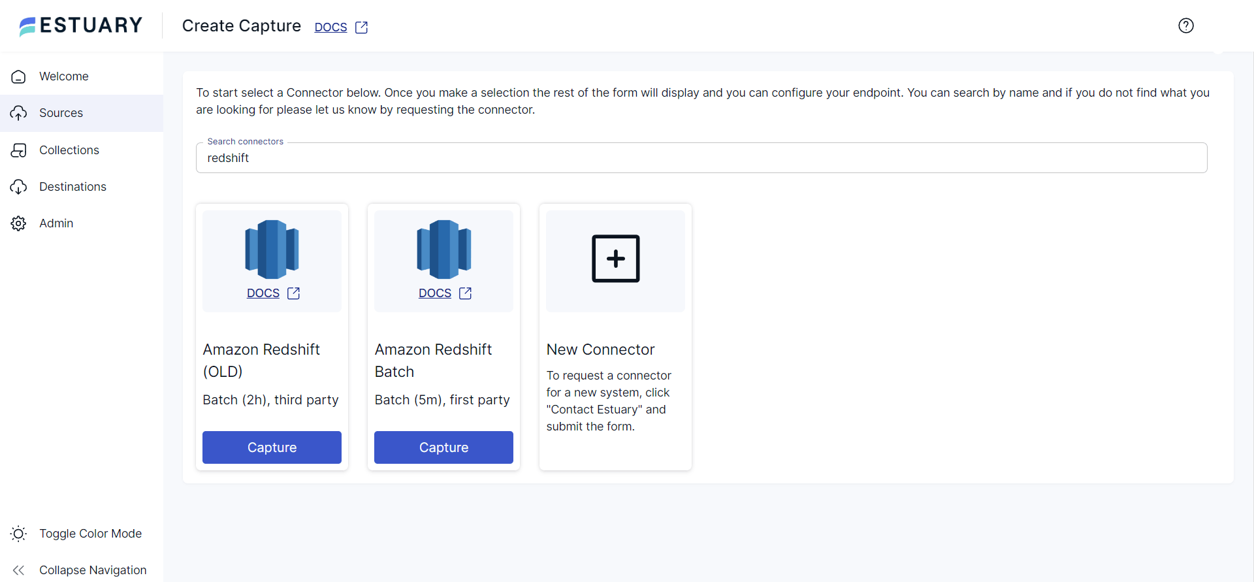The height and width of the screenshot is (582, 1254).
Task: Open the Admin section
Action: coord(82,223)
